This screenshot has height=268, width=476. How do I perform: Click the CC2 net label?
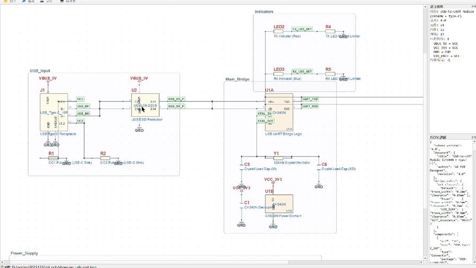pos(80,121)
